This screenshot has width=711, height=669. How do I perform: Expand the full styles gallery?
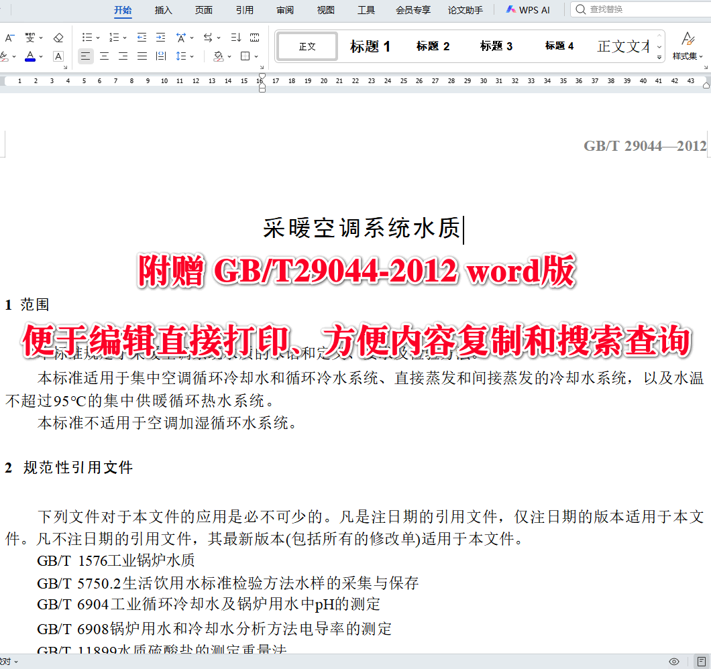tap(659, 57)
